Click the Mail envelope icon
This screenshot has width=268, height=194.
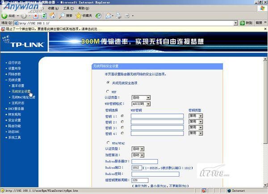pyautogui.click(x=108, y=16)
